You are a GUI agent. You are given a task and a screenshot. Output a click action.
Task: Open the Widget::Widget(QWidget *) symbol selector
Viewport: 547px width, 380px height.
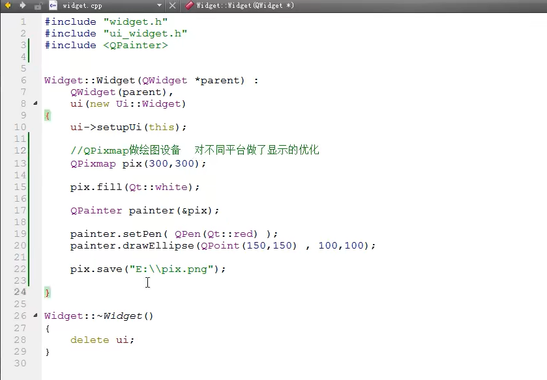(x=245, y=5)
